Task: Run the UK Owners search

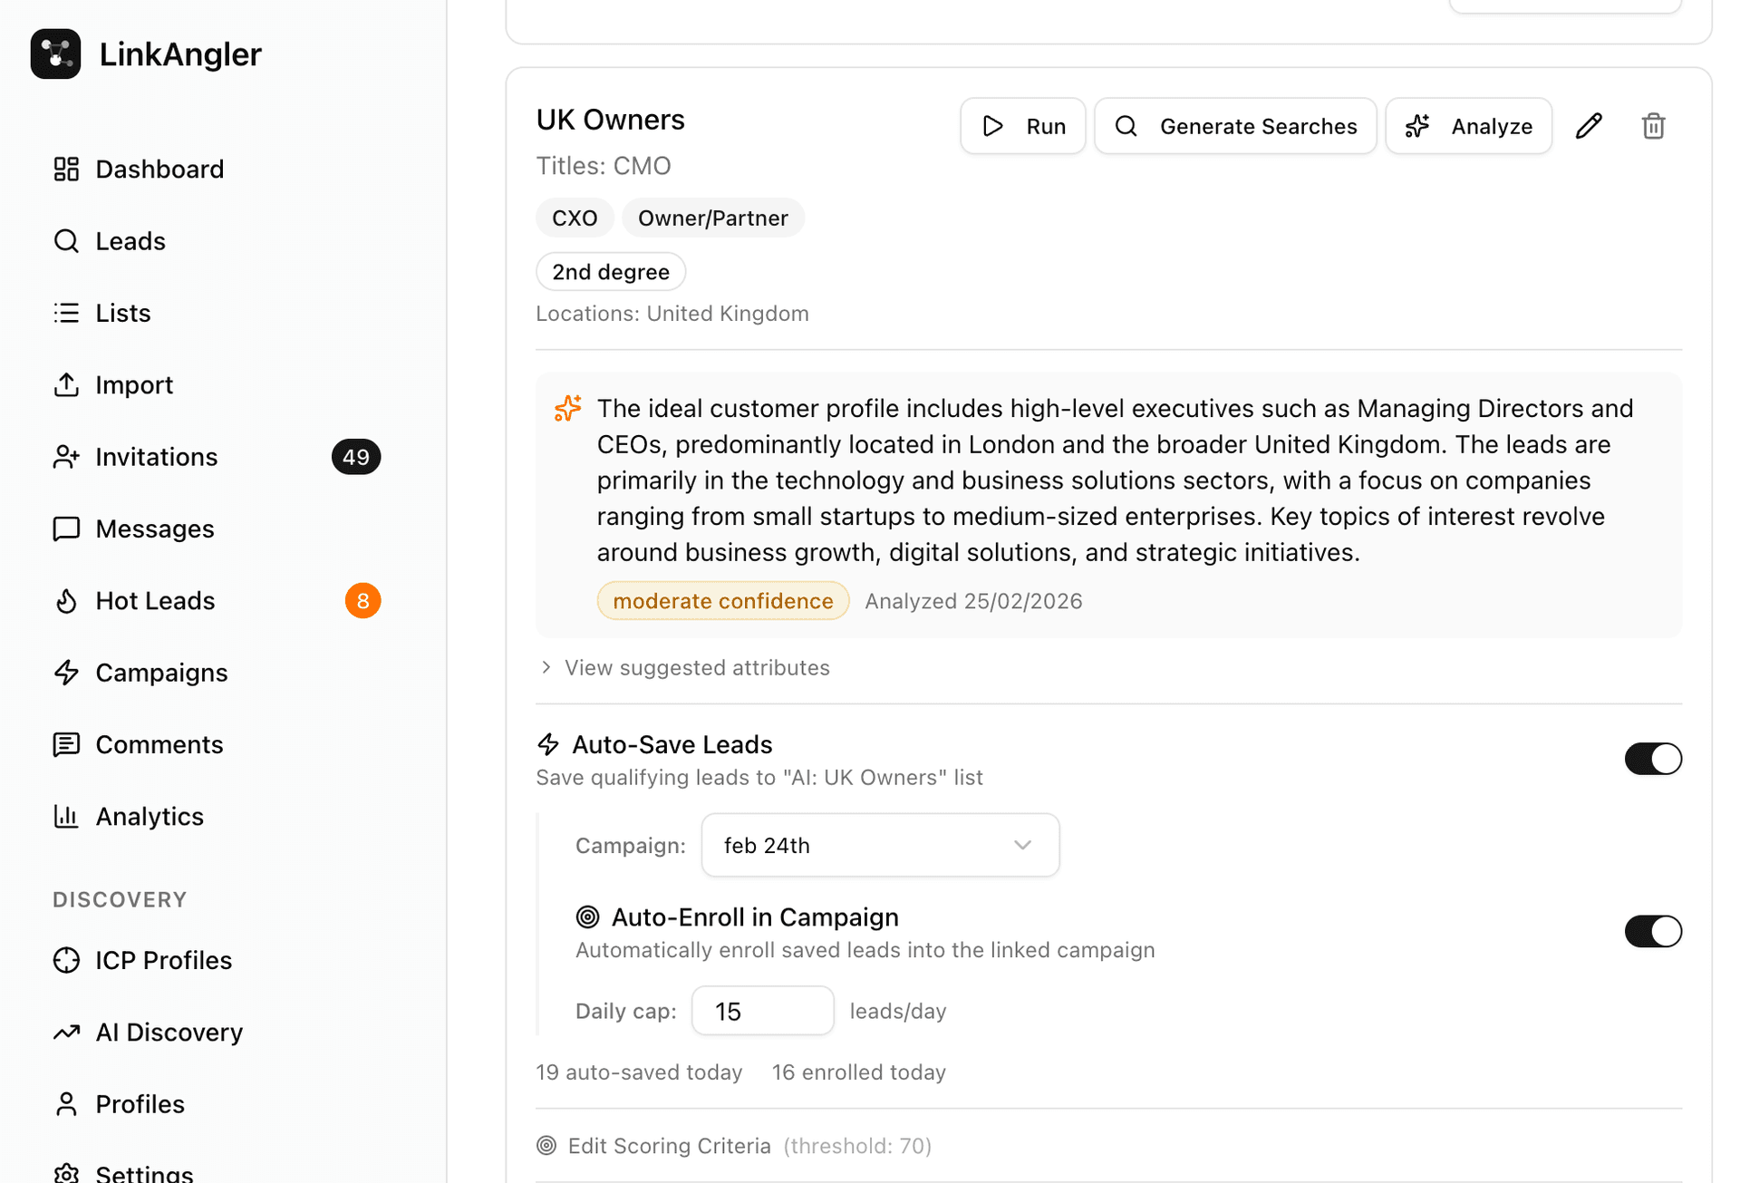Action: (1023, 126)
